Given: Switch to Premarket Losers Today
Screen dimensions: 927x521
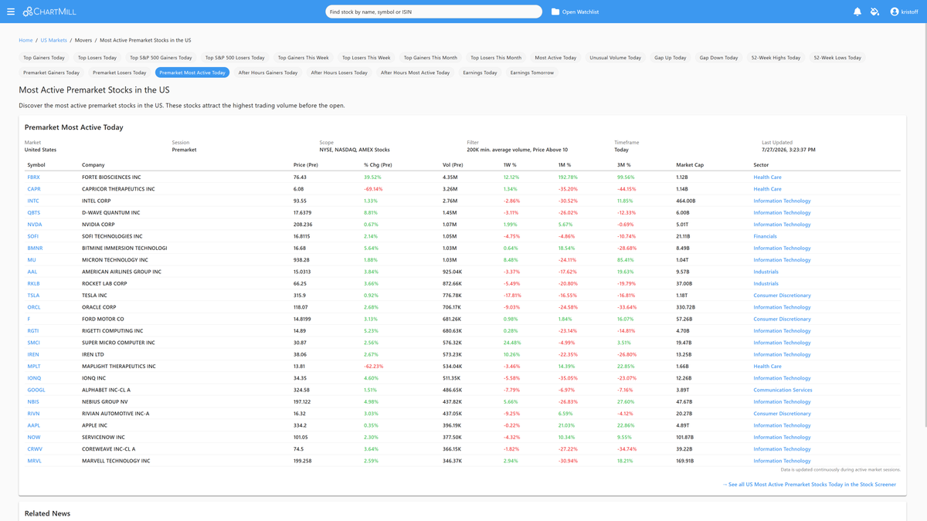Looking at the screenshot, I should tap(120, 73).
